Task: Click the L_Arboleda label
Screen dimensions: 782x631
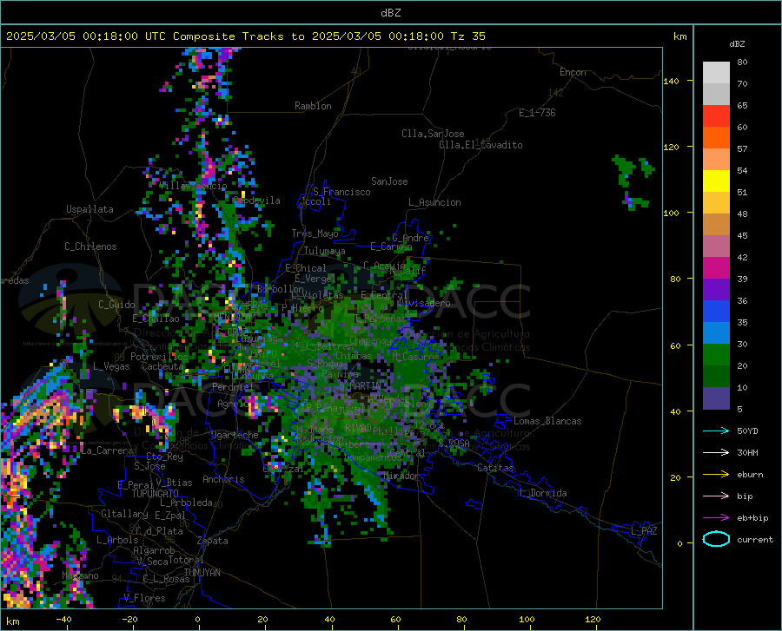Action: coord(186,503)
